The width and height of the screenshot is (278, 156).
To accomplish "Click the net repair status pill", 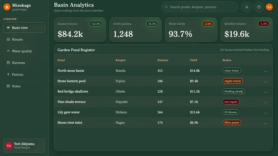I will point(231,102).
